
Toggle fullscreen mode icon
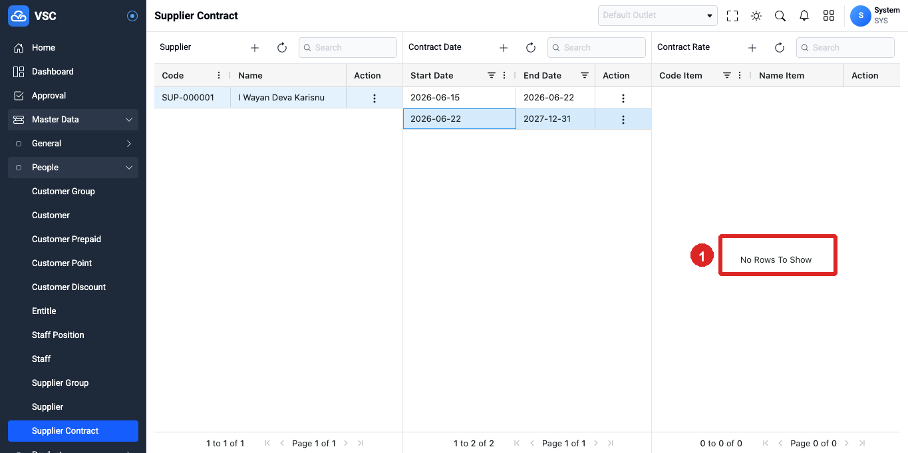[x=732, y=16]
